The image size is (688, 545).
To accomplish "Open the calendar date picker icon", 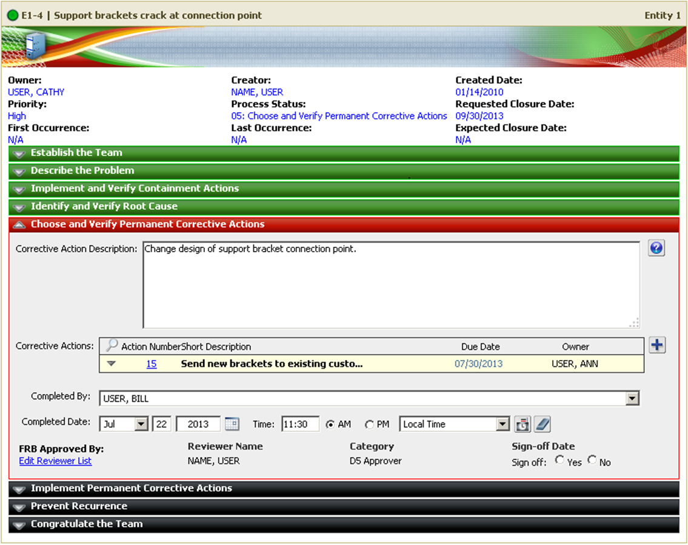I will [232, 424].
